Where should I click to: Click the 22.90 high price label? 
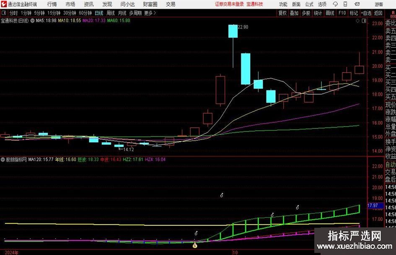(243, 27)
